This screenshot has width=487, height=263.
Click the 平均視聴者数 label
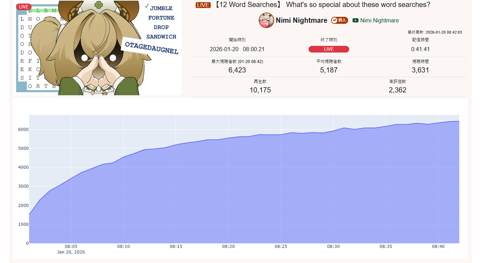point(329,62)
